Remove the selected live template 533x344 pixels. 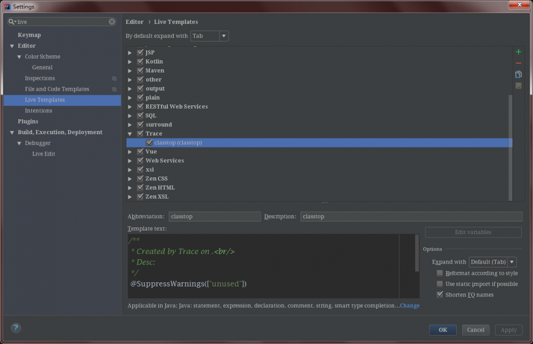[x=518, y=63]
